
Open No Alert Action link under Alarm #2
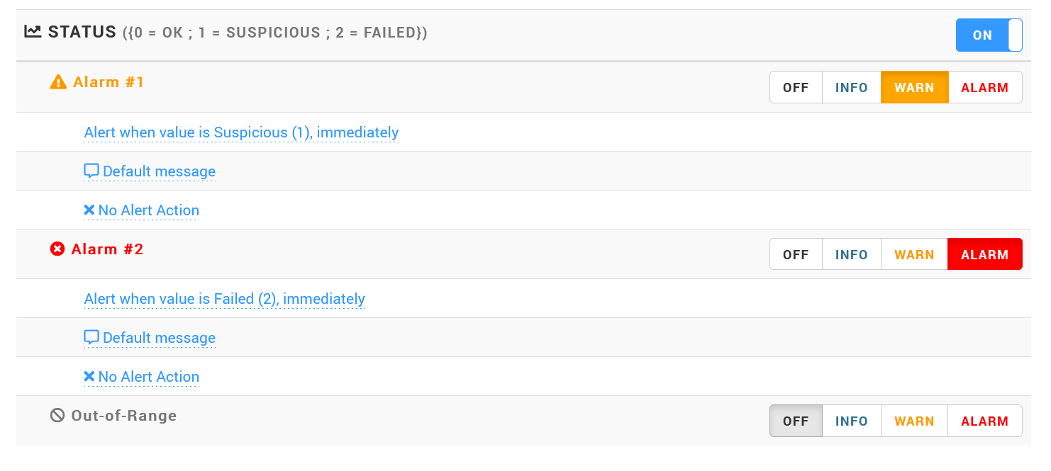[148, 377]
